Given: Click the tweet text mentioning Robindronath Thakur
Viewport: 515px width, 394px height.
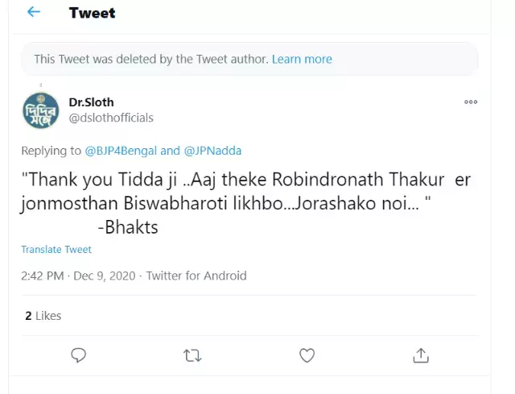Looking at the screenshot, I should click(246, 192).
